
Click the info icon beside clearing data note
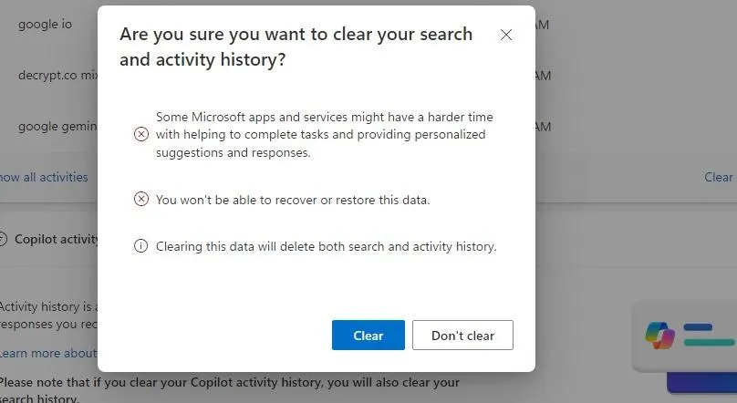coord(140,246)
